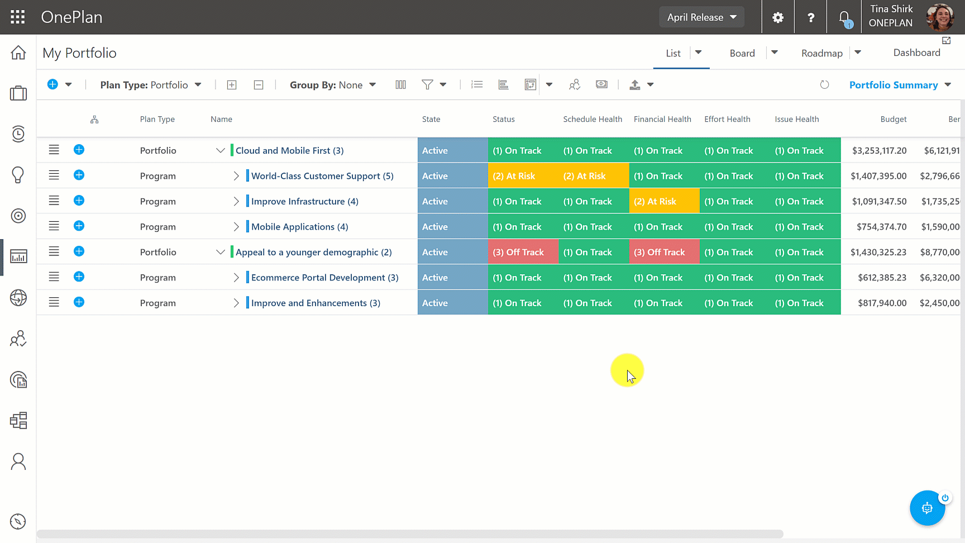This screenshot has height=543, width=965.
Task: Click the expand all rows icon
Action: (232, 85)
